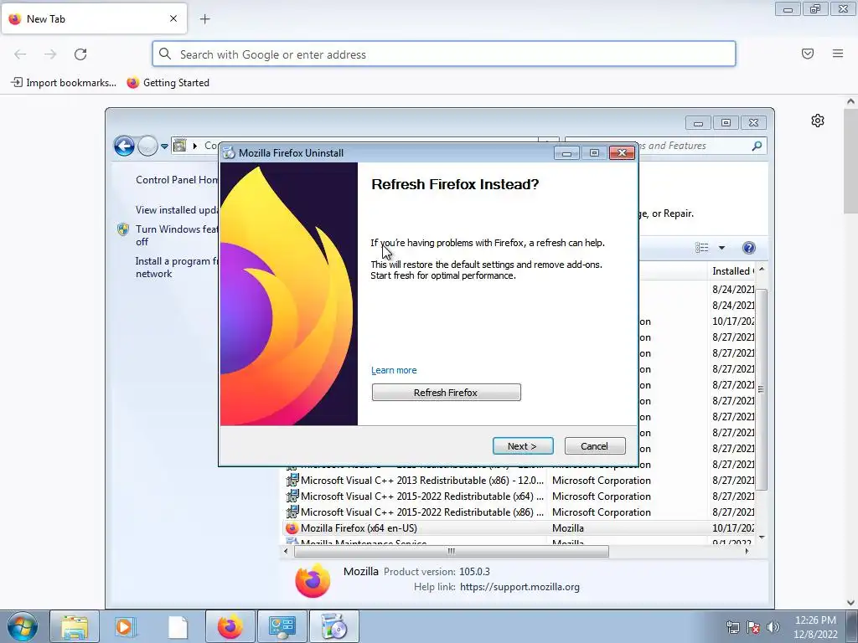Minimize the Mozilla Firefox Uninstall dialog
The height and width of the screenshot is (643, 858).
[x=566, y=153]
